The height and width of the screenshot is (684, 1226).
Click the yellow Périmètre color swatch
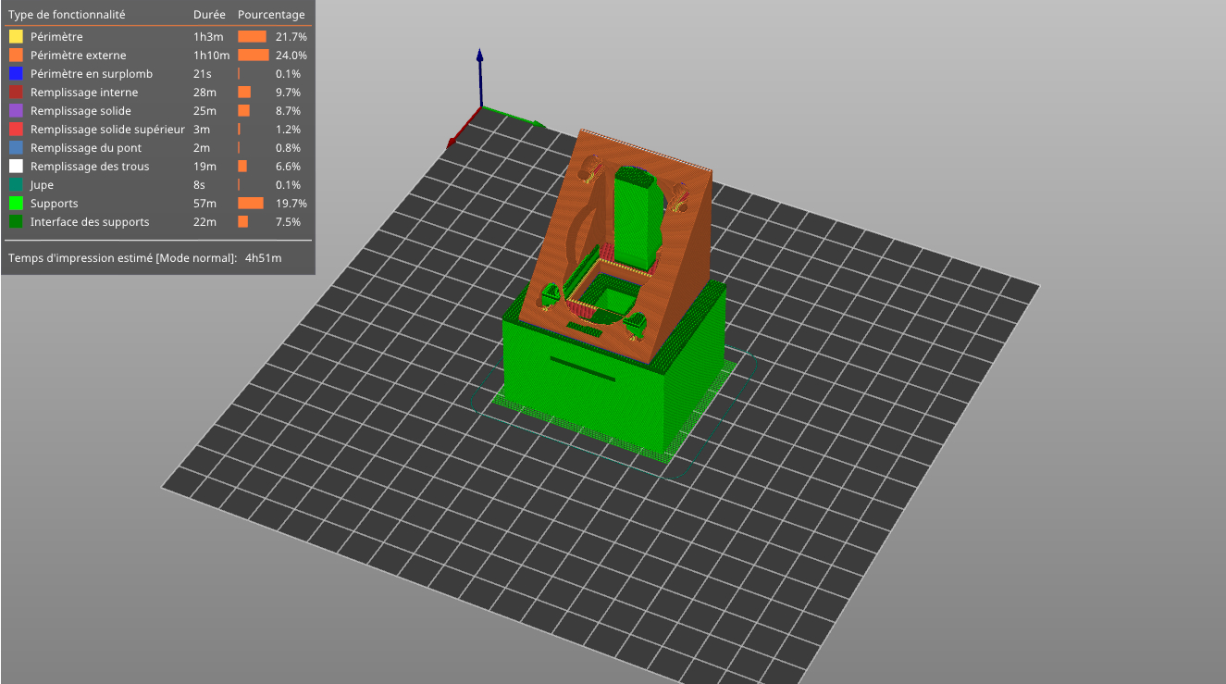tap(16, 37)
